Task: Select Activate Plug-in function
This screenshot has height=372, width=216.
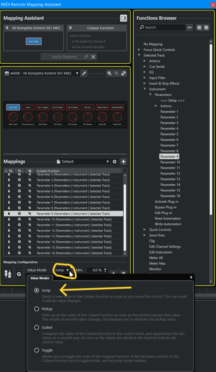Action: click(x=166, y=202)
